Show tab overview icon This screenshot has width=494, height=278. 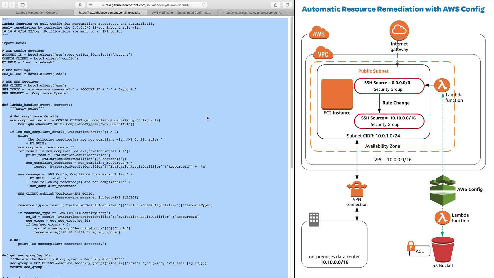pos(287,5)
